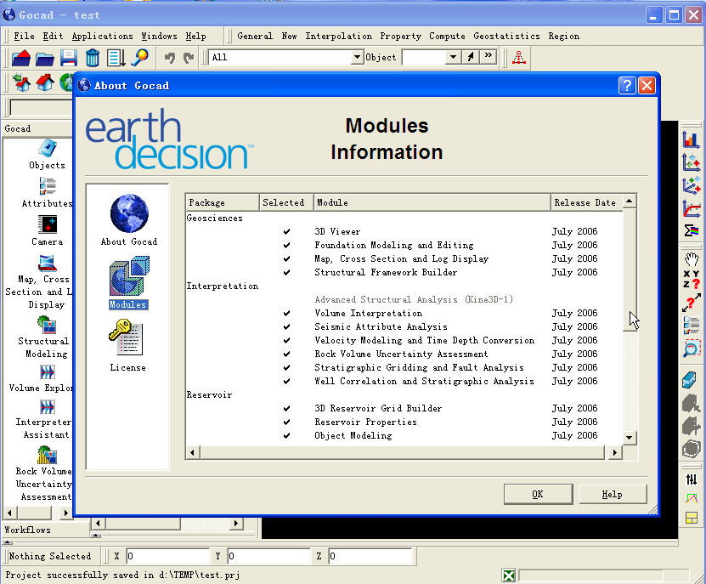Viewport: 706px width, 584px height.
Task: Toggle the checkmark for Seismic Attribute Analysis
Action: click(x=286, y=326)
